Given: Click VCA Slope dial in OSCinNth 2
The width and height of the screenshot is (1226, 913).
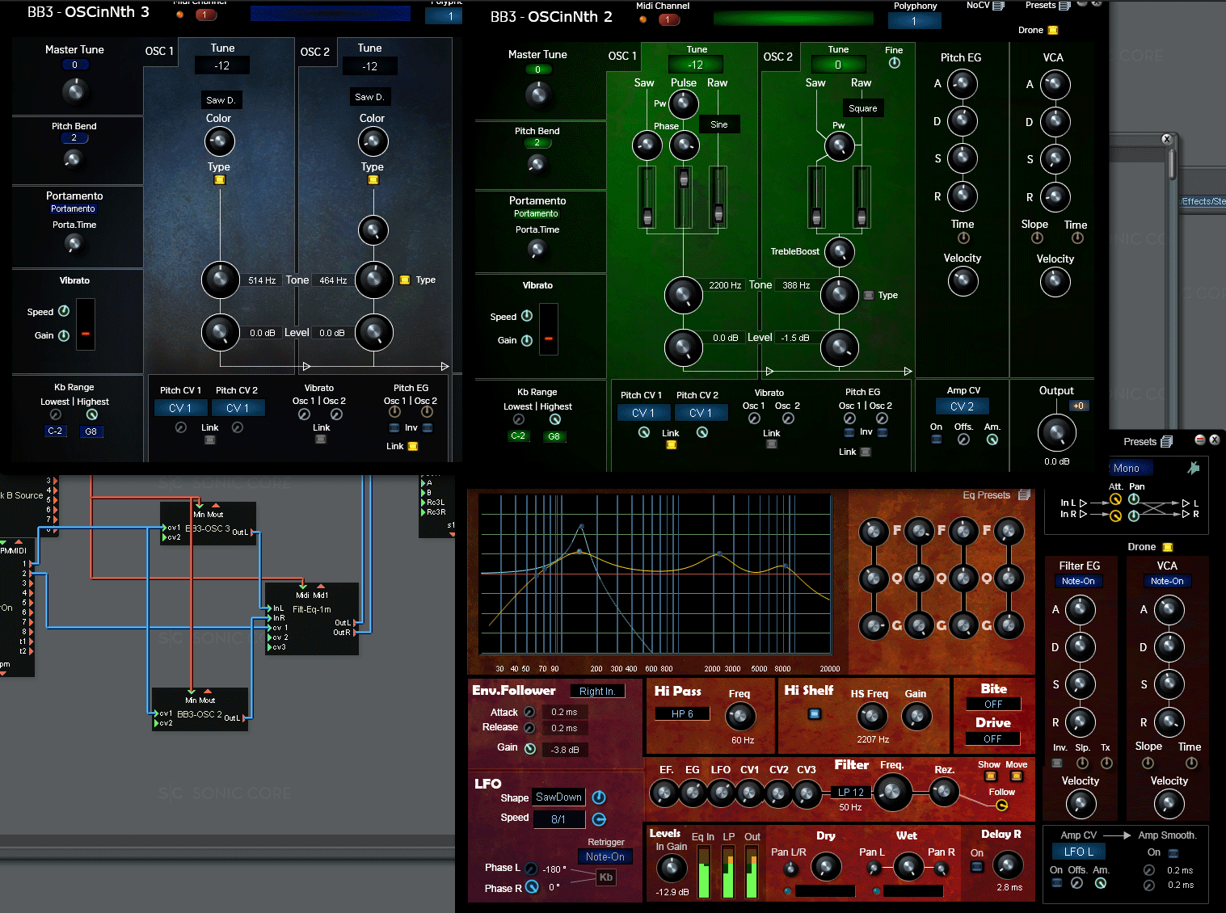Looking at the screenshot, I should tap(1037, 238).
